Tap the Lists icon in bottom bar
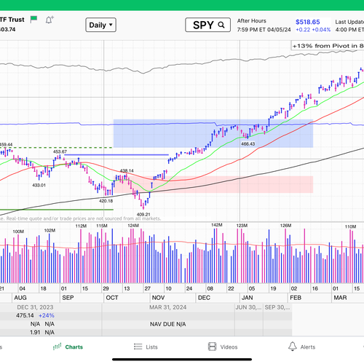The image size is (364, 364). click(138, 347)
